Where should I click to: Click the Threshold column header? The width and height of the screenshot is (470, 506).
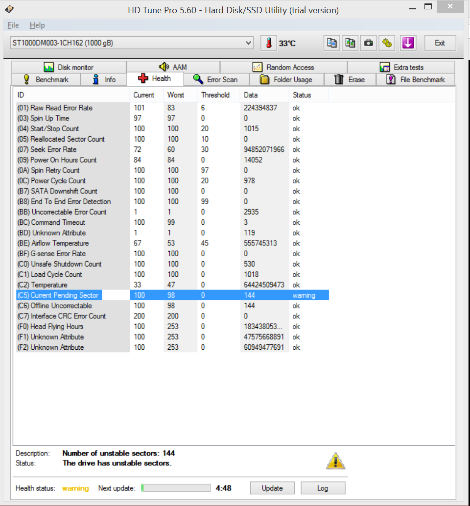pos(218,95)
